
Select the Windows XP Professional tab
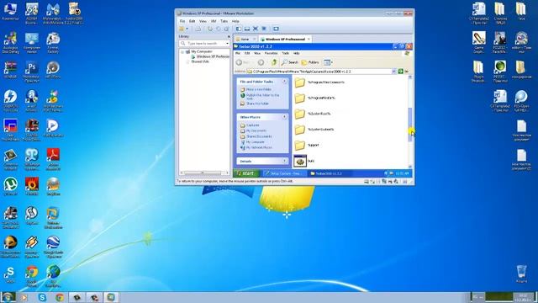285,40
